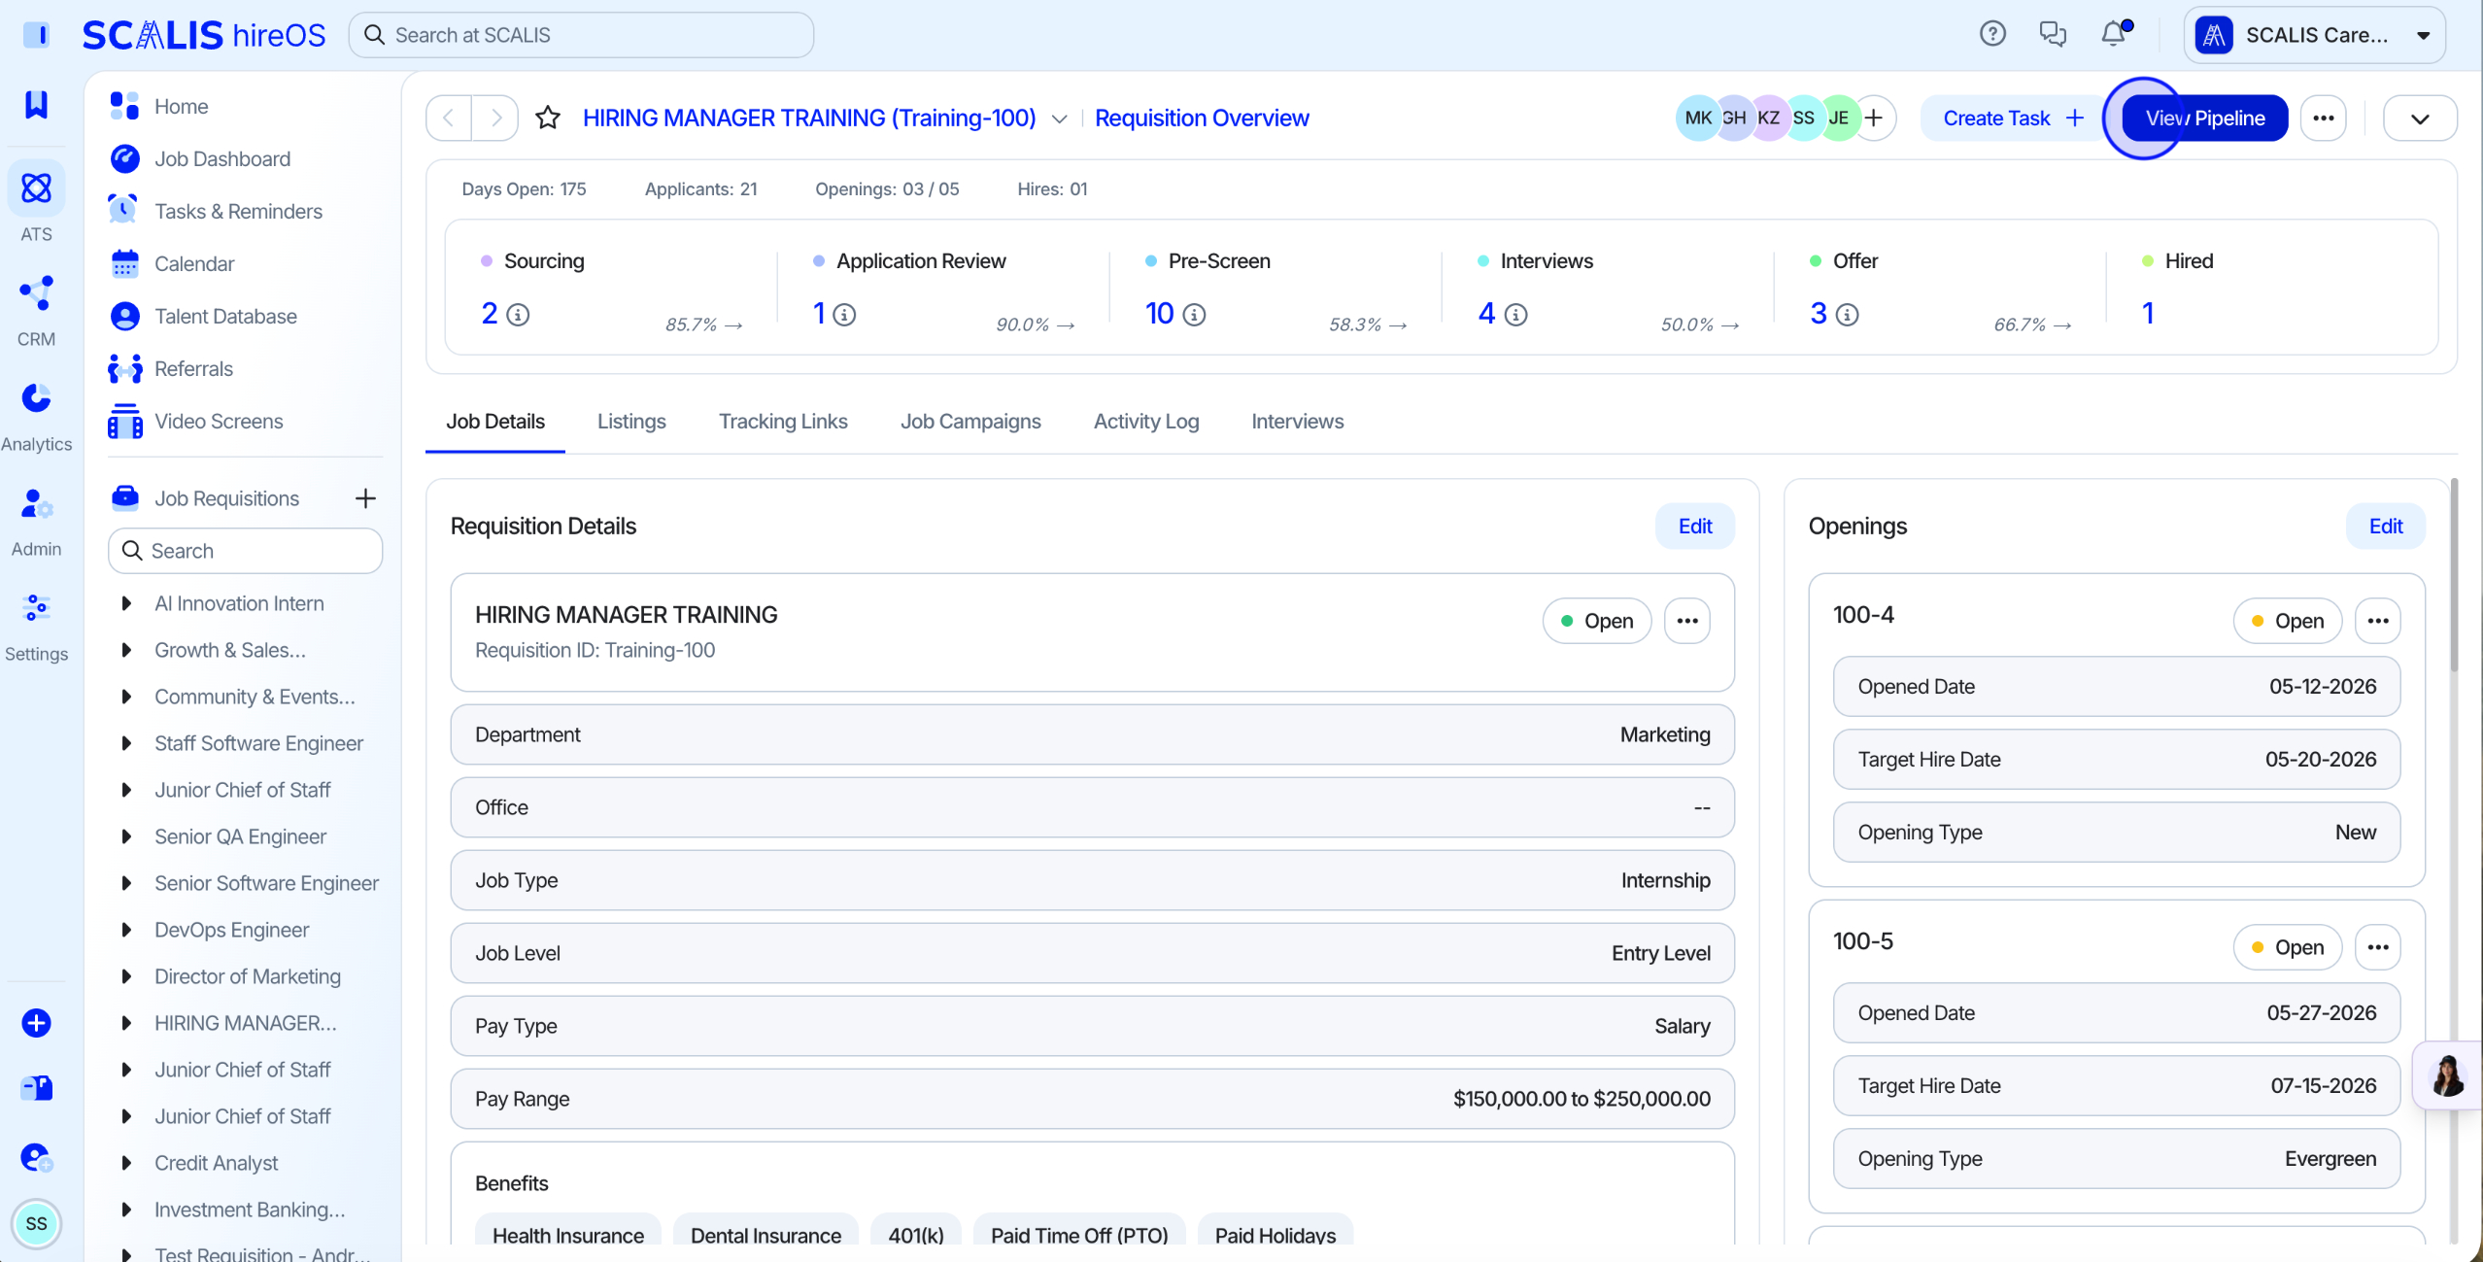Open the chat messages icon
The width and height of the screenshot is (2483, 1262).
pyautogui.click(x=2053, y=34)
